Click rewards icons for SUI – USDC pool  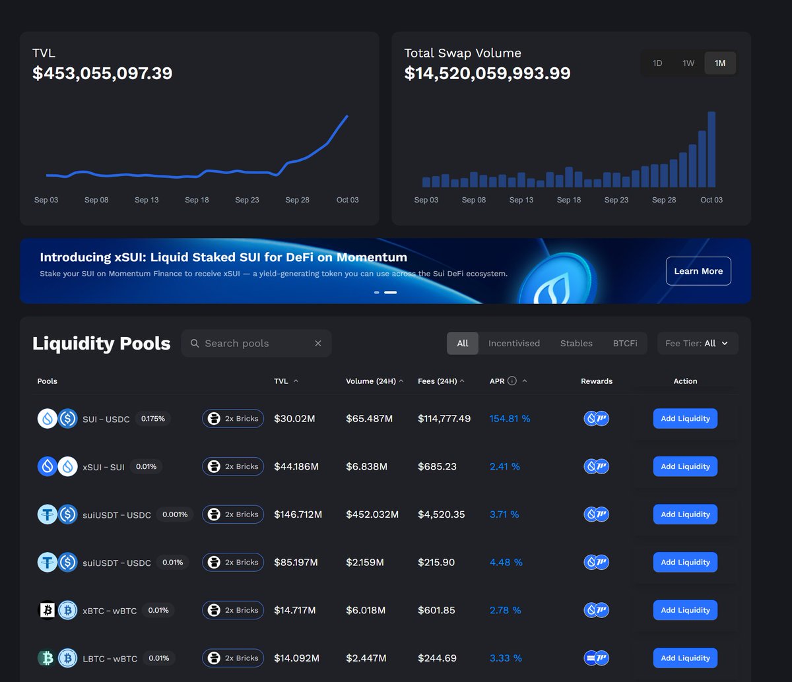(x=597, y=419)
